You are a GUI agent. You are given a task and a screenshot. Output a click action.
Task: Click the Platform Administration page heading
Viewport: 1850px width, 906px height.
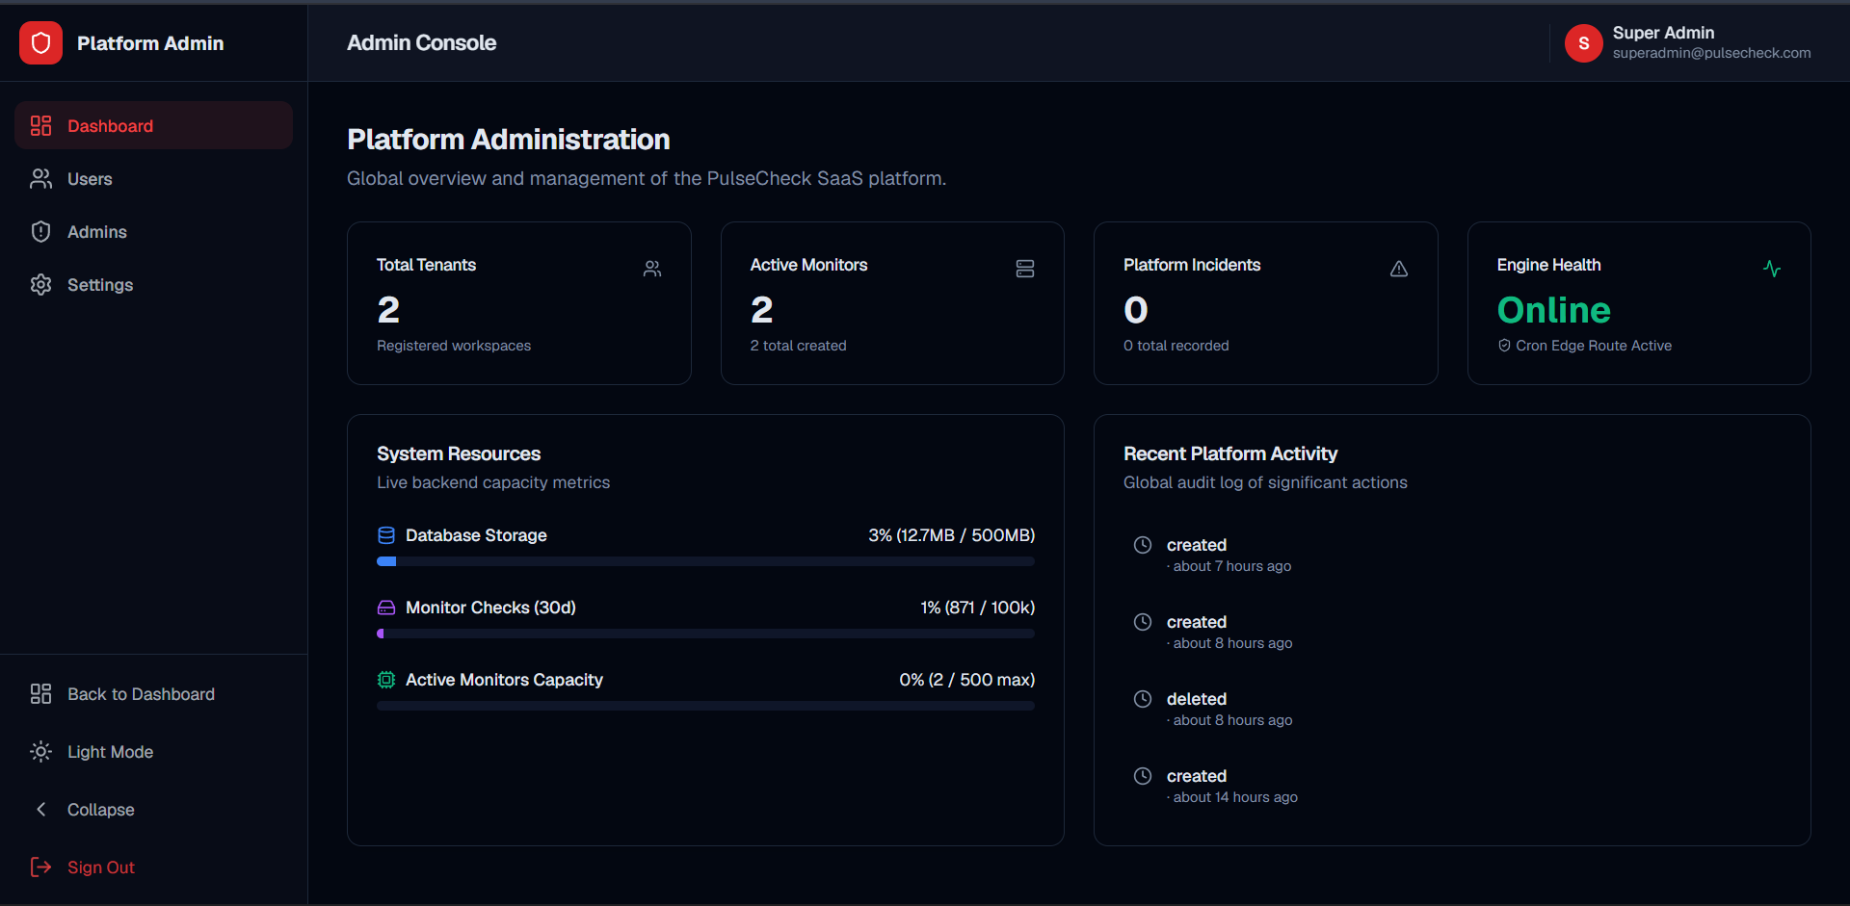coord(508,140)
